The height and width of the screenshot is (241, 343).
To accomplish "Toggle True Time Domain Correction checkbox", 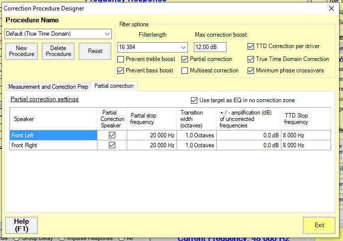I will pos(251,59).
